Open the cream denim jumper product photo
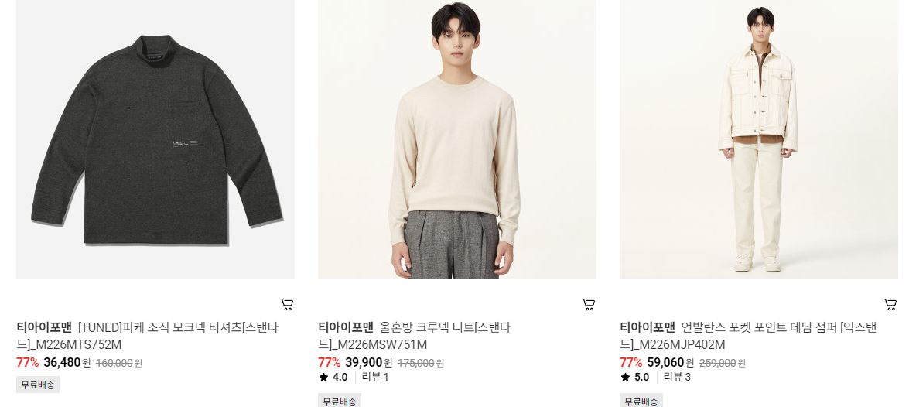Screen dimensions: 909x407 [x=758, y=139]
